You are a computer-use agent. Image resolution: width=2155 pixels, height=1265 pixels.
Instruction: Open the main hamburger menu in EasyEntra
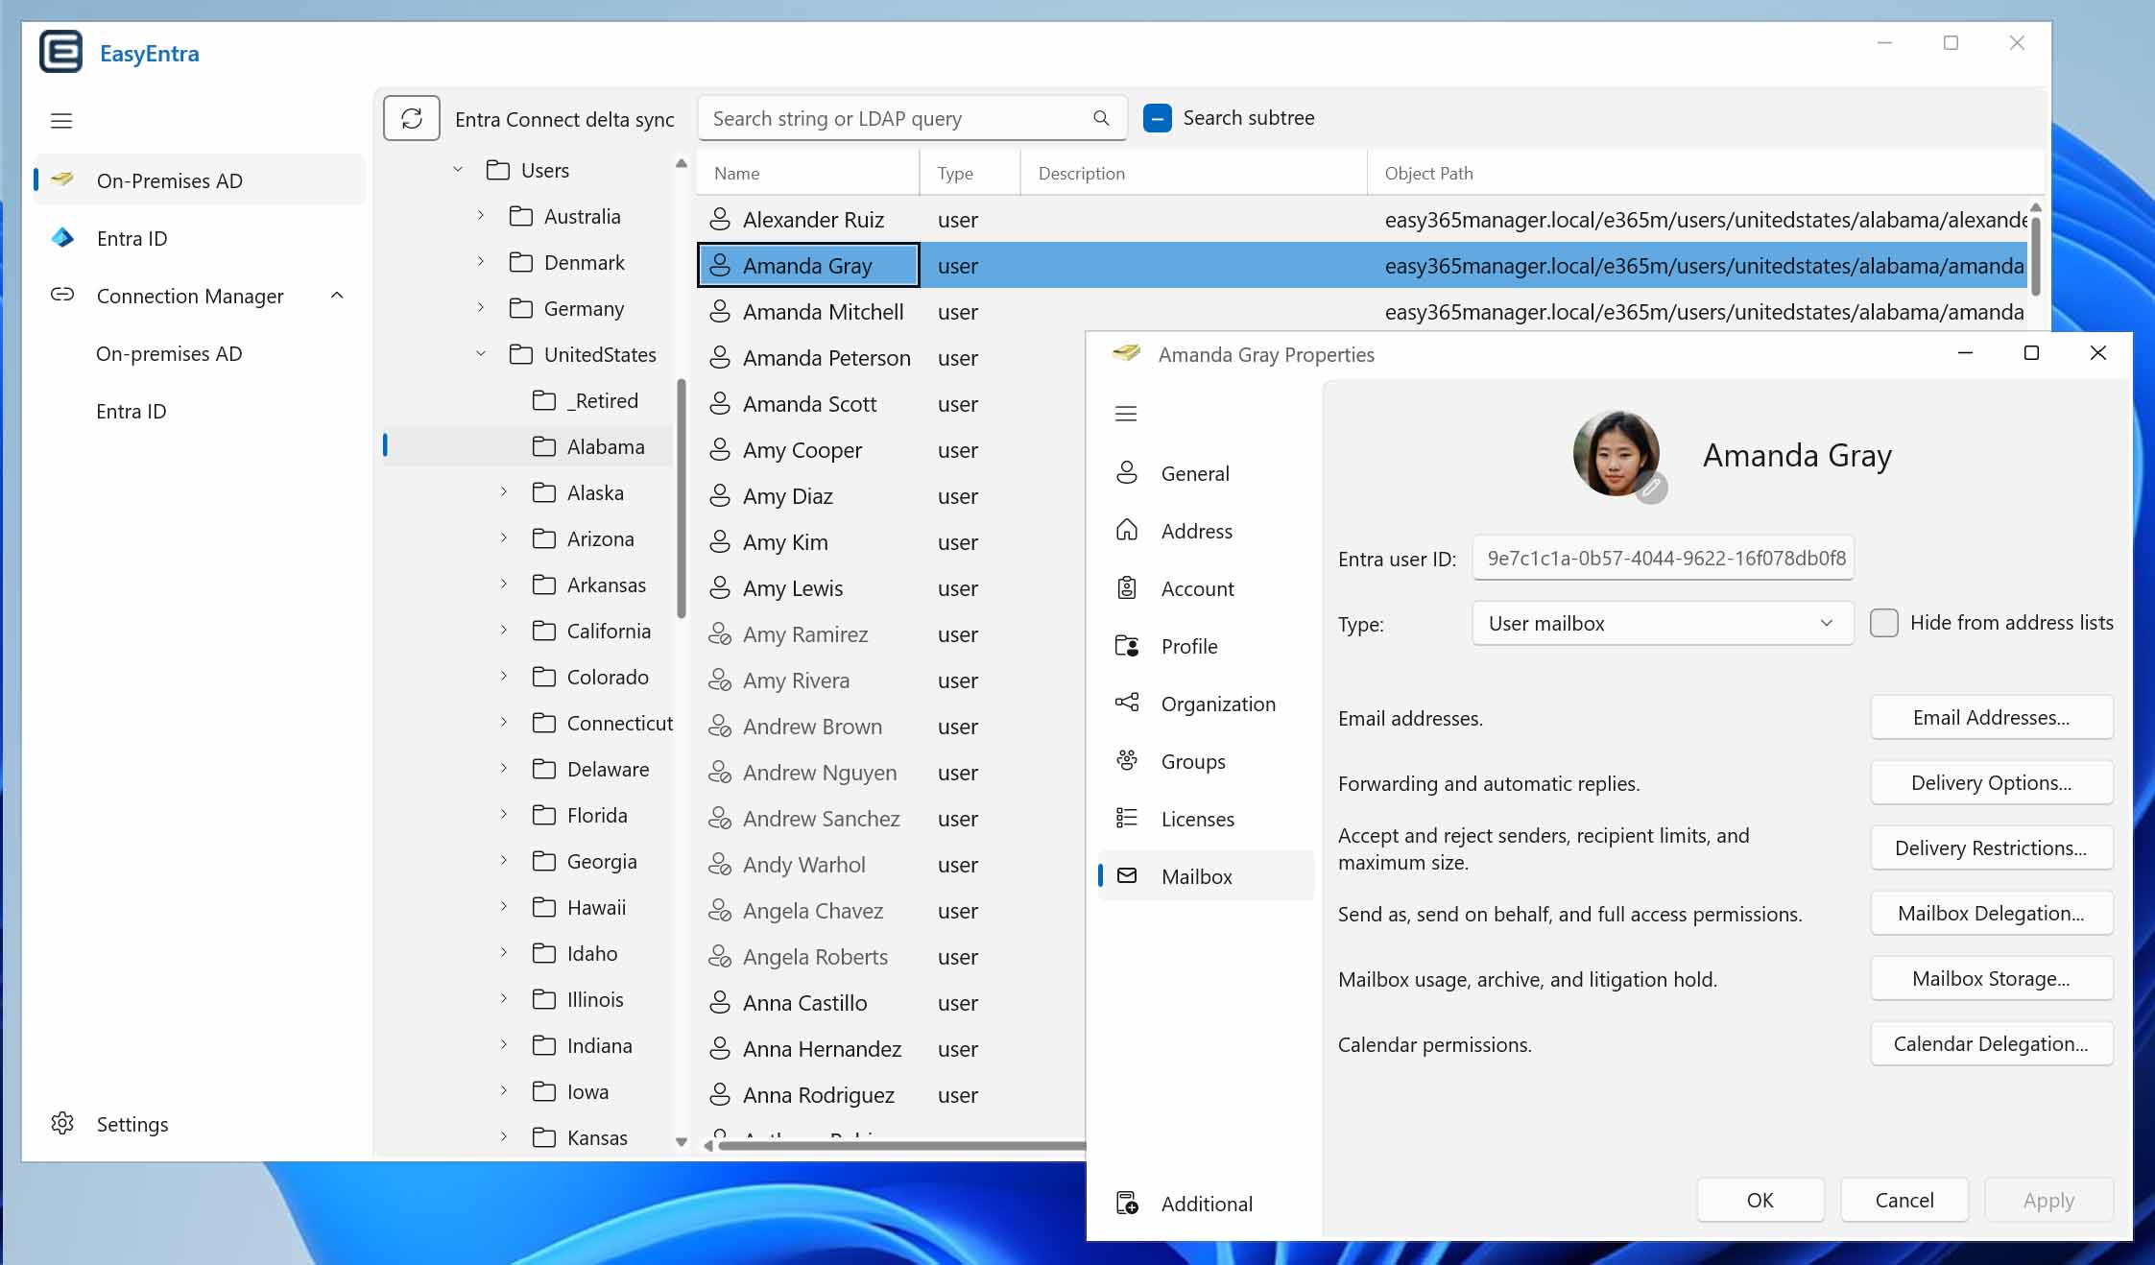pyautogui.click(x=61, y=121)
